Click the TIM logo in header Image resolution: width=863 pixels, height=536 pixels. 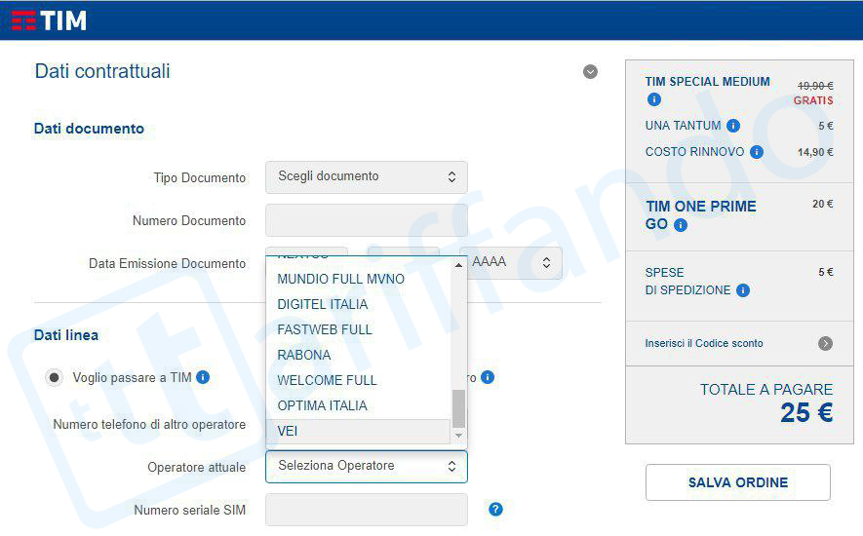point(49,20)
